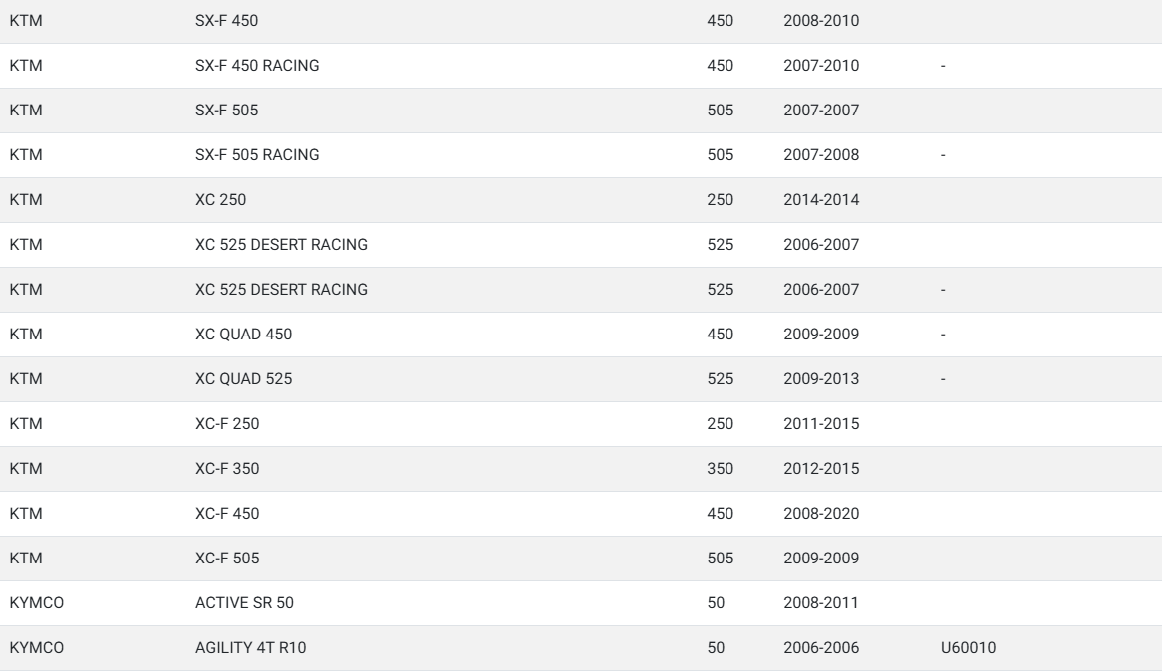Click the 350 displacement value
Screen dimensions: 1162x672
(x=721, y=469)
